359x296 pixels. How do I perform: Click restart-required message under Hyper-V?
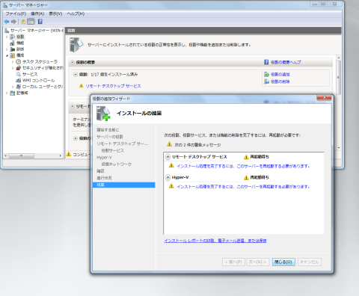click(243, 186)
